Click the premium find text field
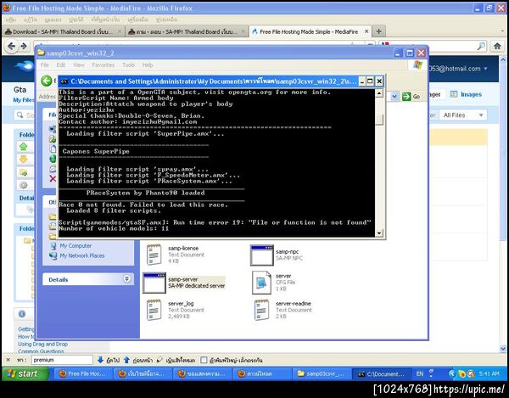The height and width of the screenshot is (398, 509). 62,360
